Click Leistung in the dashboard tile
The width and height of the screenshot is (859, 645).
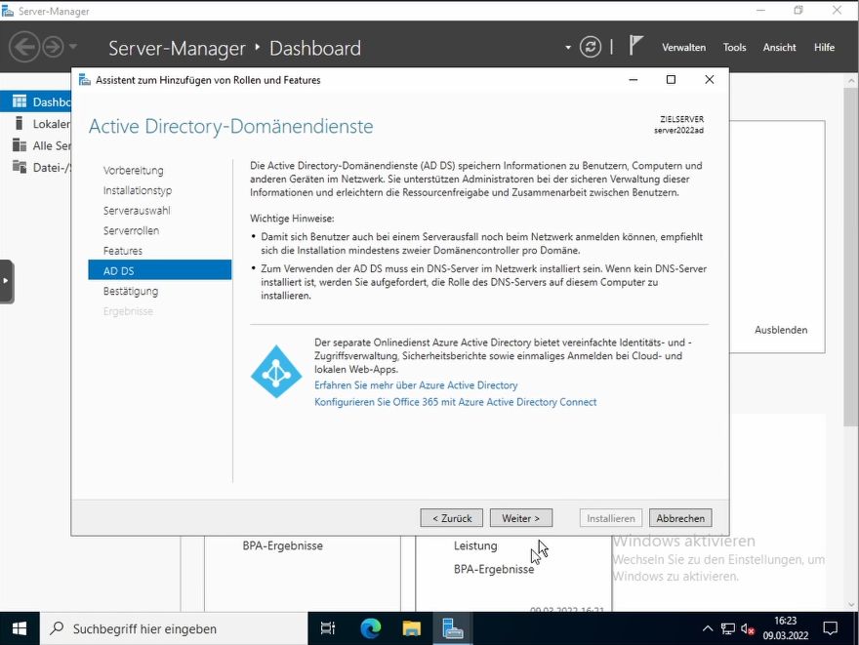(475, 545)
